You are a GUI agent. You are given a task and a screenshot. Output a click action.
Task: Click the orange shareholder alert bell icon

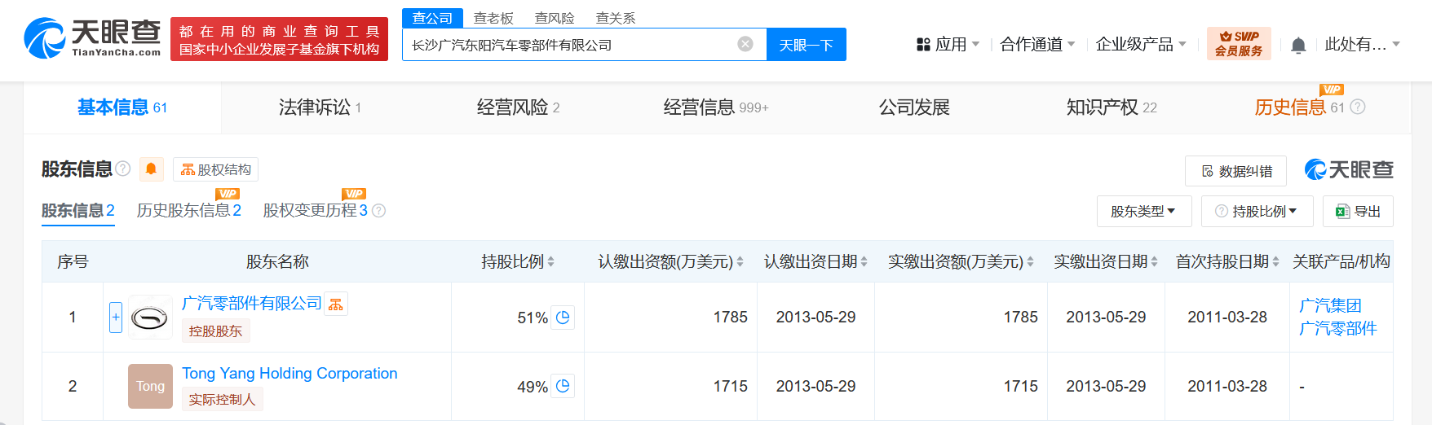[151, 169]
